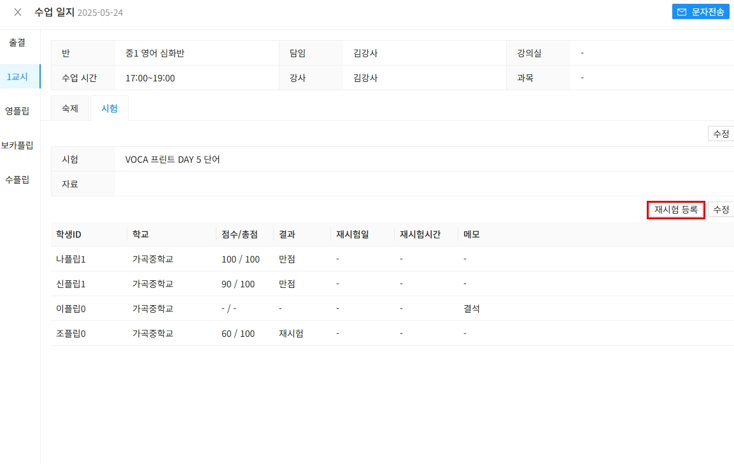734x464 pixels.
Task: Click 만점 result in 신플립1 row
Action: click(x=287, y=284)
